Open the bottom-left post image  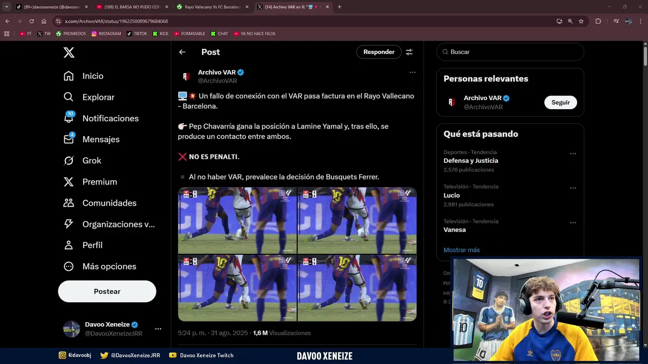pos(237,288)
